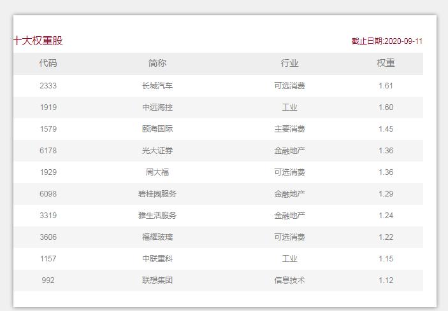The width and height of the screenshot is (448, 311).
Task: Click the 主要消费 industry cell
Action: 289,129
